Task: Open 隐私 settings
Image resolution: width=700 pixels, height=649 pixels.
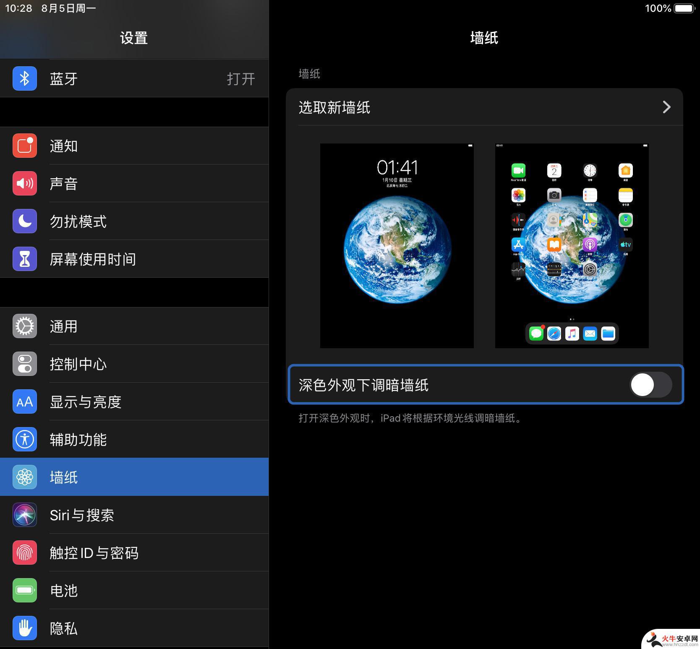Action: pyautogui.click(x=134, y=628)
